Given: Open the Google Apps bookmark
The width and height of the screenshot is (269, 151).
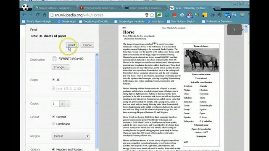Looking at the screenshot, I should tap(66, 21).
